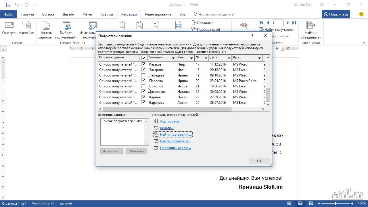Open the Фамилия column dropdown arrow

coord(173,58)
